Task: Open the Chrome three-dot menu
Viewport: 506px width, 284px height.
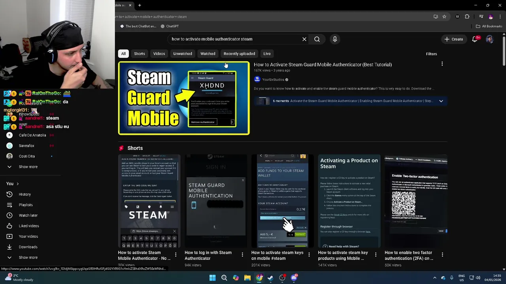Action: click(500, 17)
